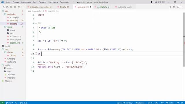Change CRLF line ending setting
185x104 pixels.
click(156, 103)
